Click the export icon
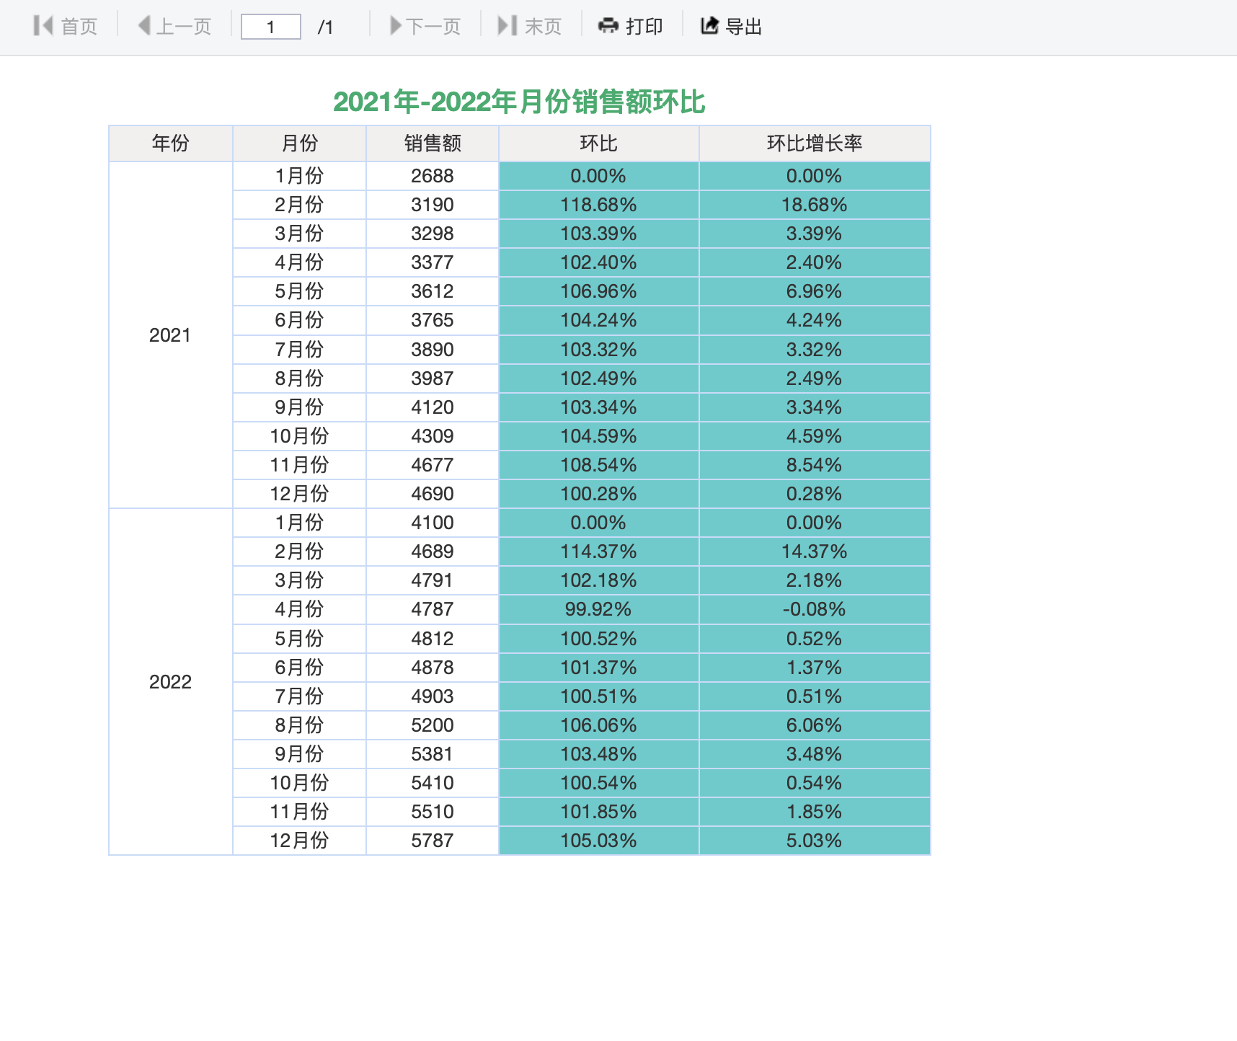Viewport: 1237px width, 1041px height. click(x=710, y=26)
